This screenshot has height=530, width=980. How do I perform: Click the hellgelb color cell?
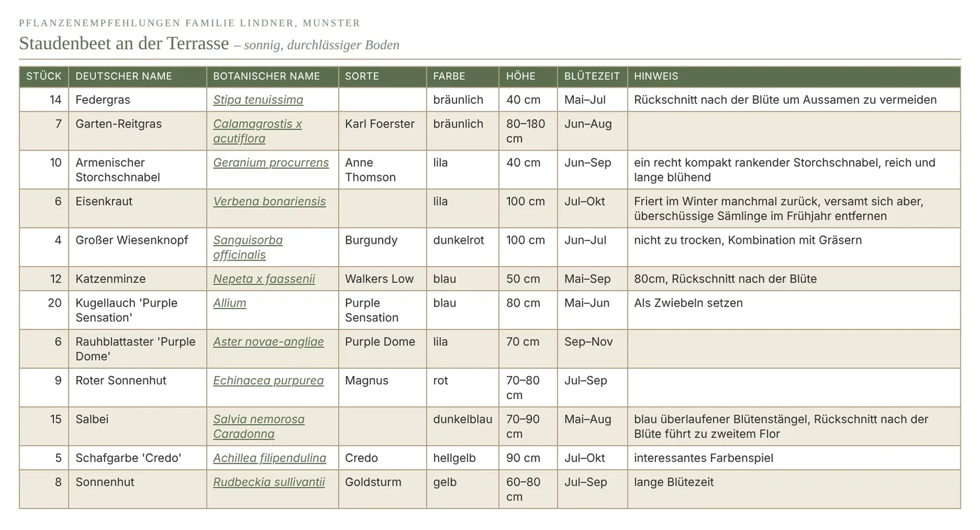pos(463,458)
